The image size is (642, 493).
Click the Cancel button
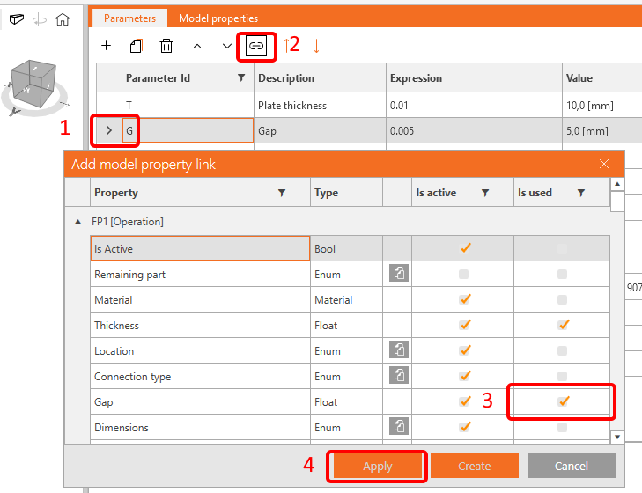click(x=571, y=466)
